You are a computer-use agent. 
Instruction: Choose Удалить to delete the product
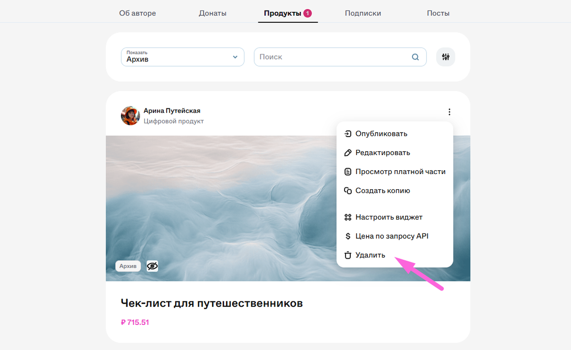(394, 255)
